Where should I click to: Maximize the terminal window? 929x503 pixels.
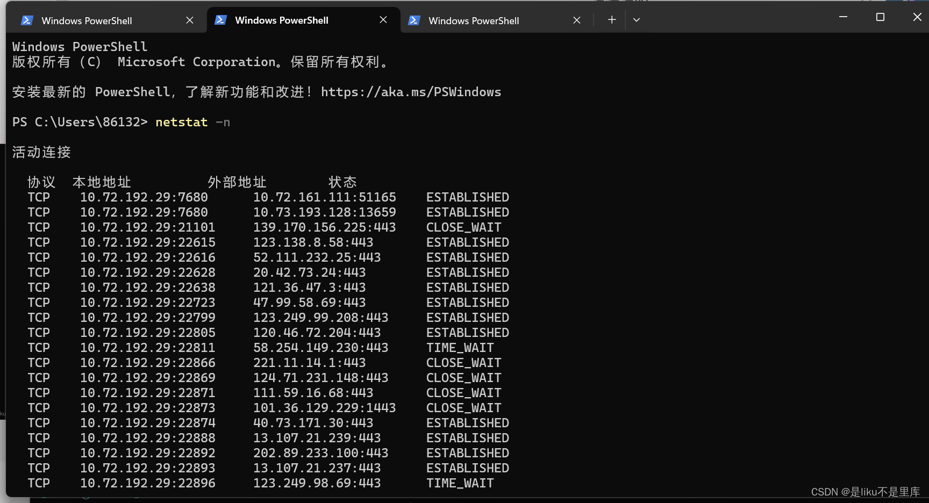[880, 17]
